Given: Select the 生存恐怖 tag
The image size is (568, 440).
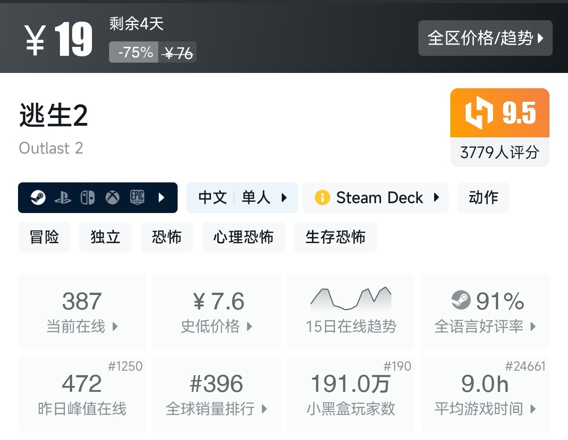Looking at the screenshot, I should click(335, 237).
